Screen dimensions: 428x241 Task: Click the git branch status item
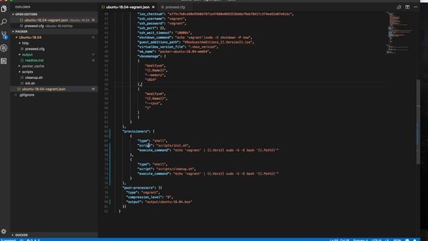point(9,240)
